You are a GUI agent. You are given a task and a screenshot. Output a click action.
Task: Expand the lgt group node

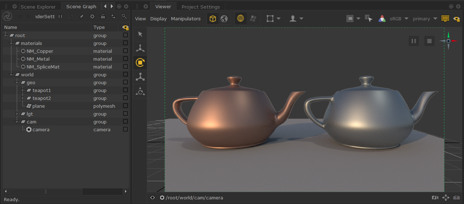pyautogui.click(x=17, y=114)
